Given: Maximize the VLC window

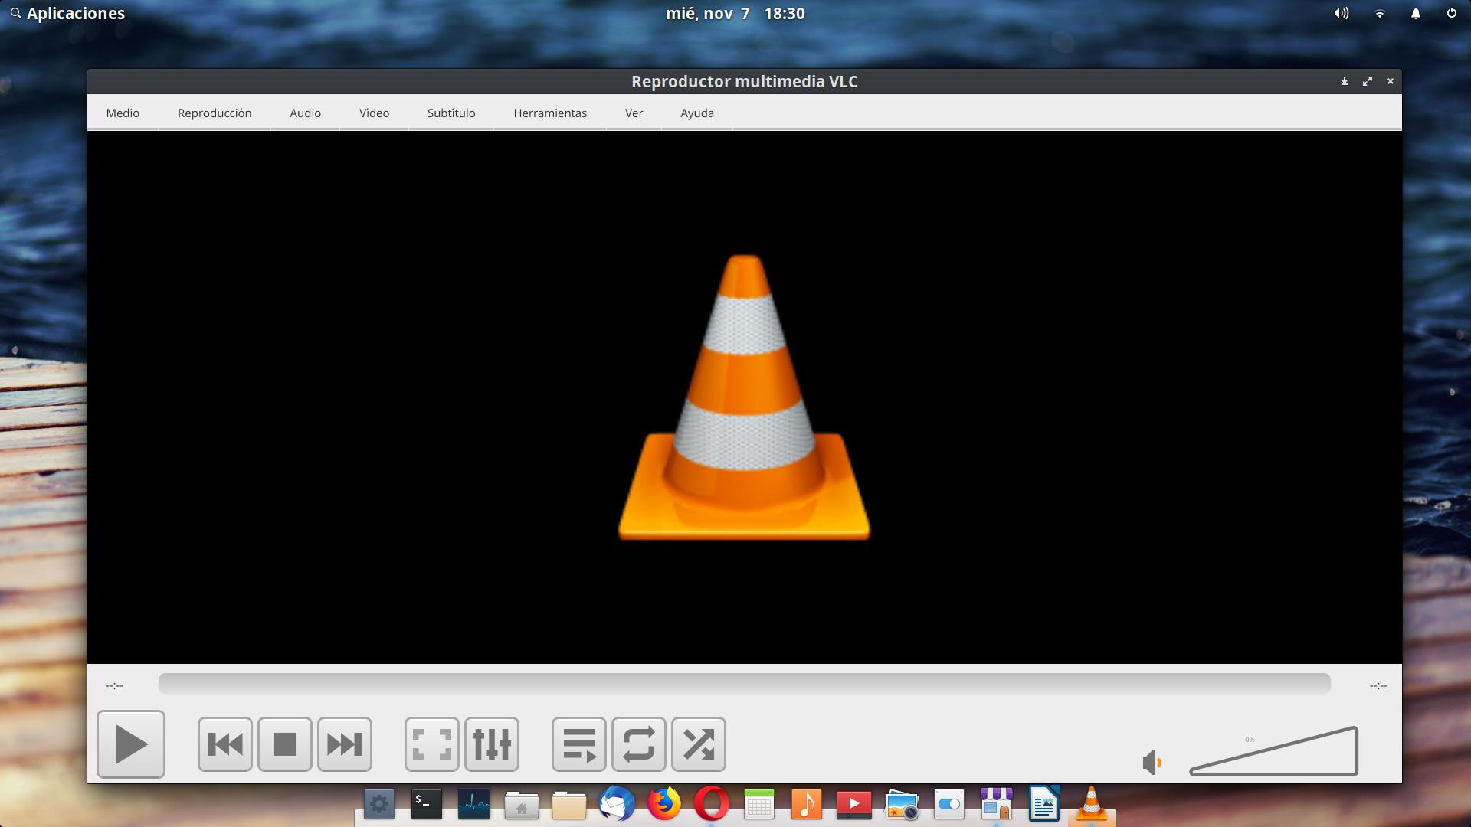Looking at the screenshot, I should (x=1368, y=81).
